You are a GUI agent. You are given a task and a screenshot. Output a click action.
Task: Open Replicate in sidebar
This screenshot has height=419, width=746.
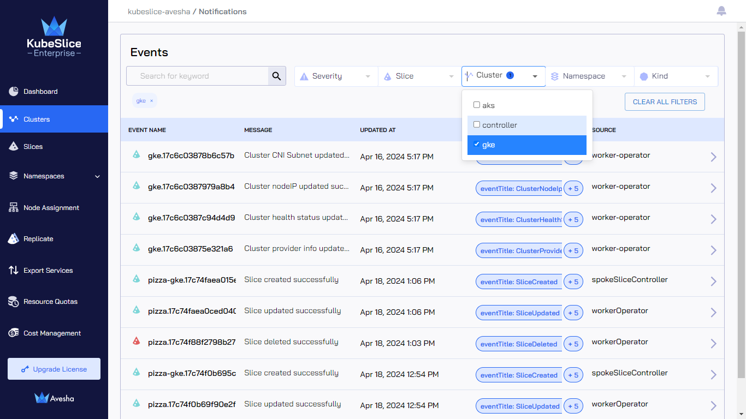point(38,239)
